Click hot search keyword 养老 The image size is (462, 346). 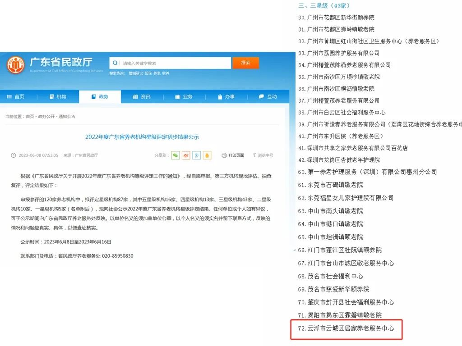coord(156,73)
